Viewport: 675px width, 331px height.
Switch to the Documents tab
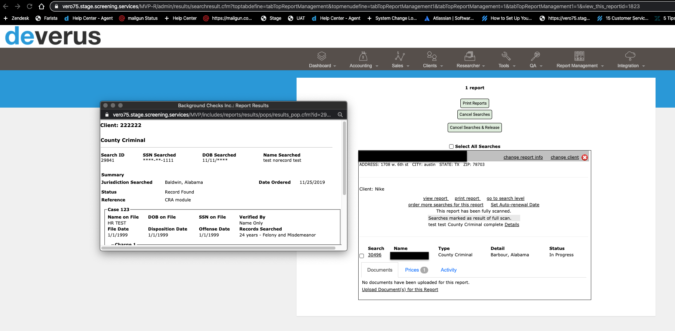coord(380,270)
